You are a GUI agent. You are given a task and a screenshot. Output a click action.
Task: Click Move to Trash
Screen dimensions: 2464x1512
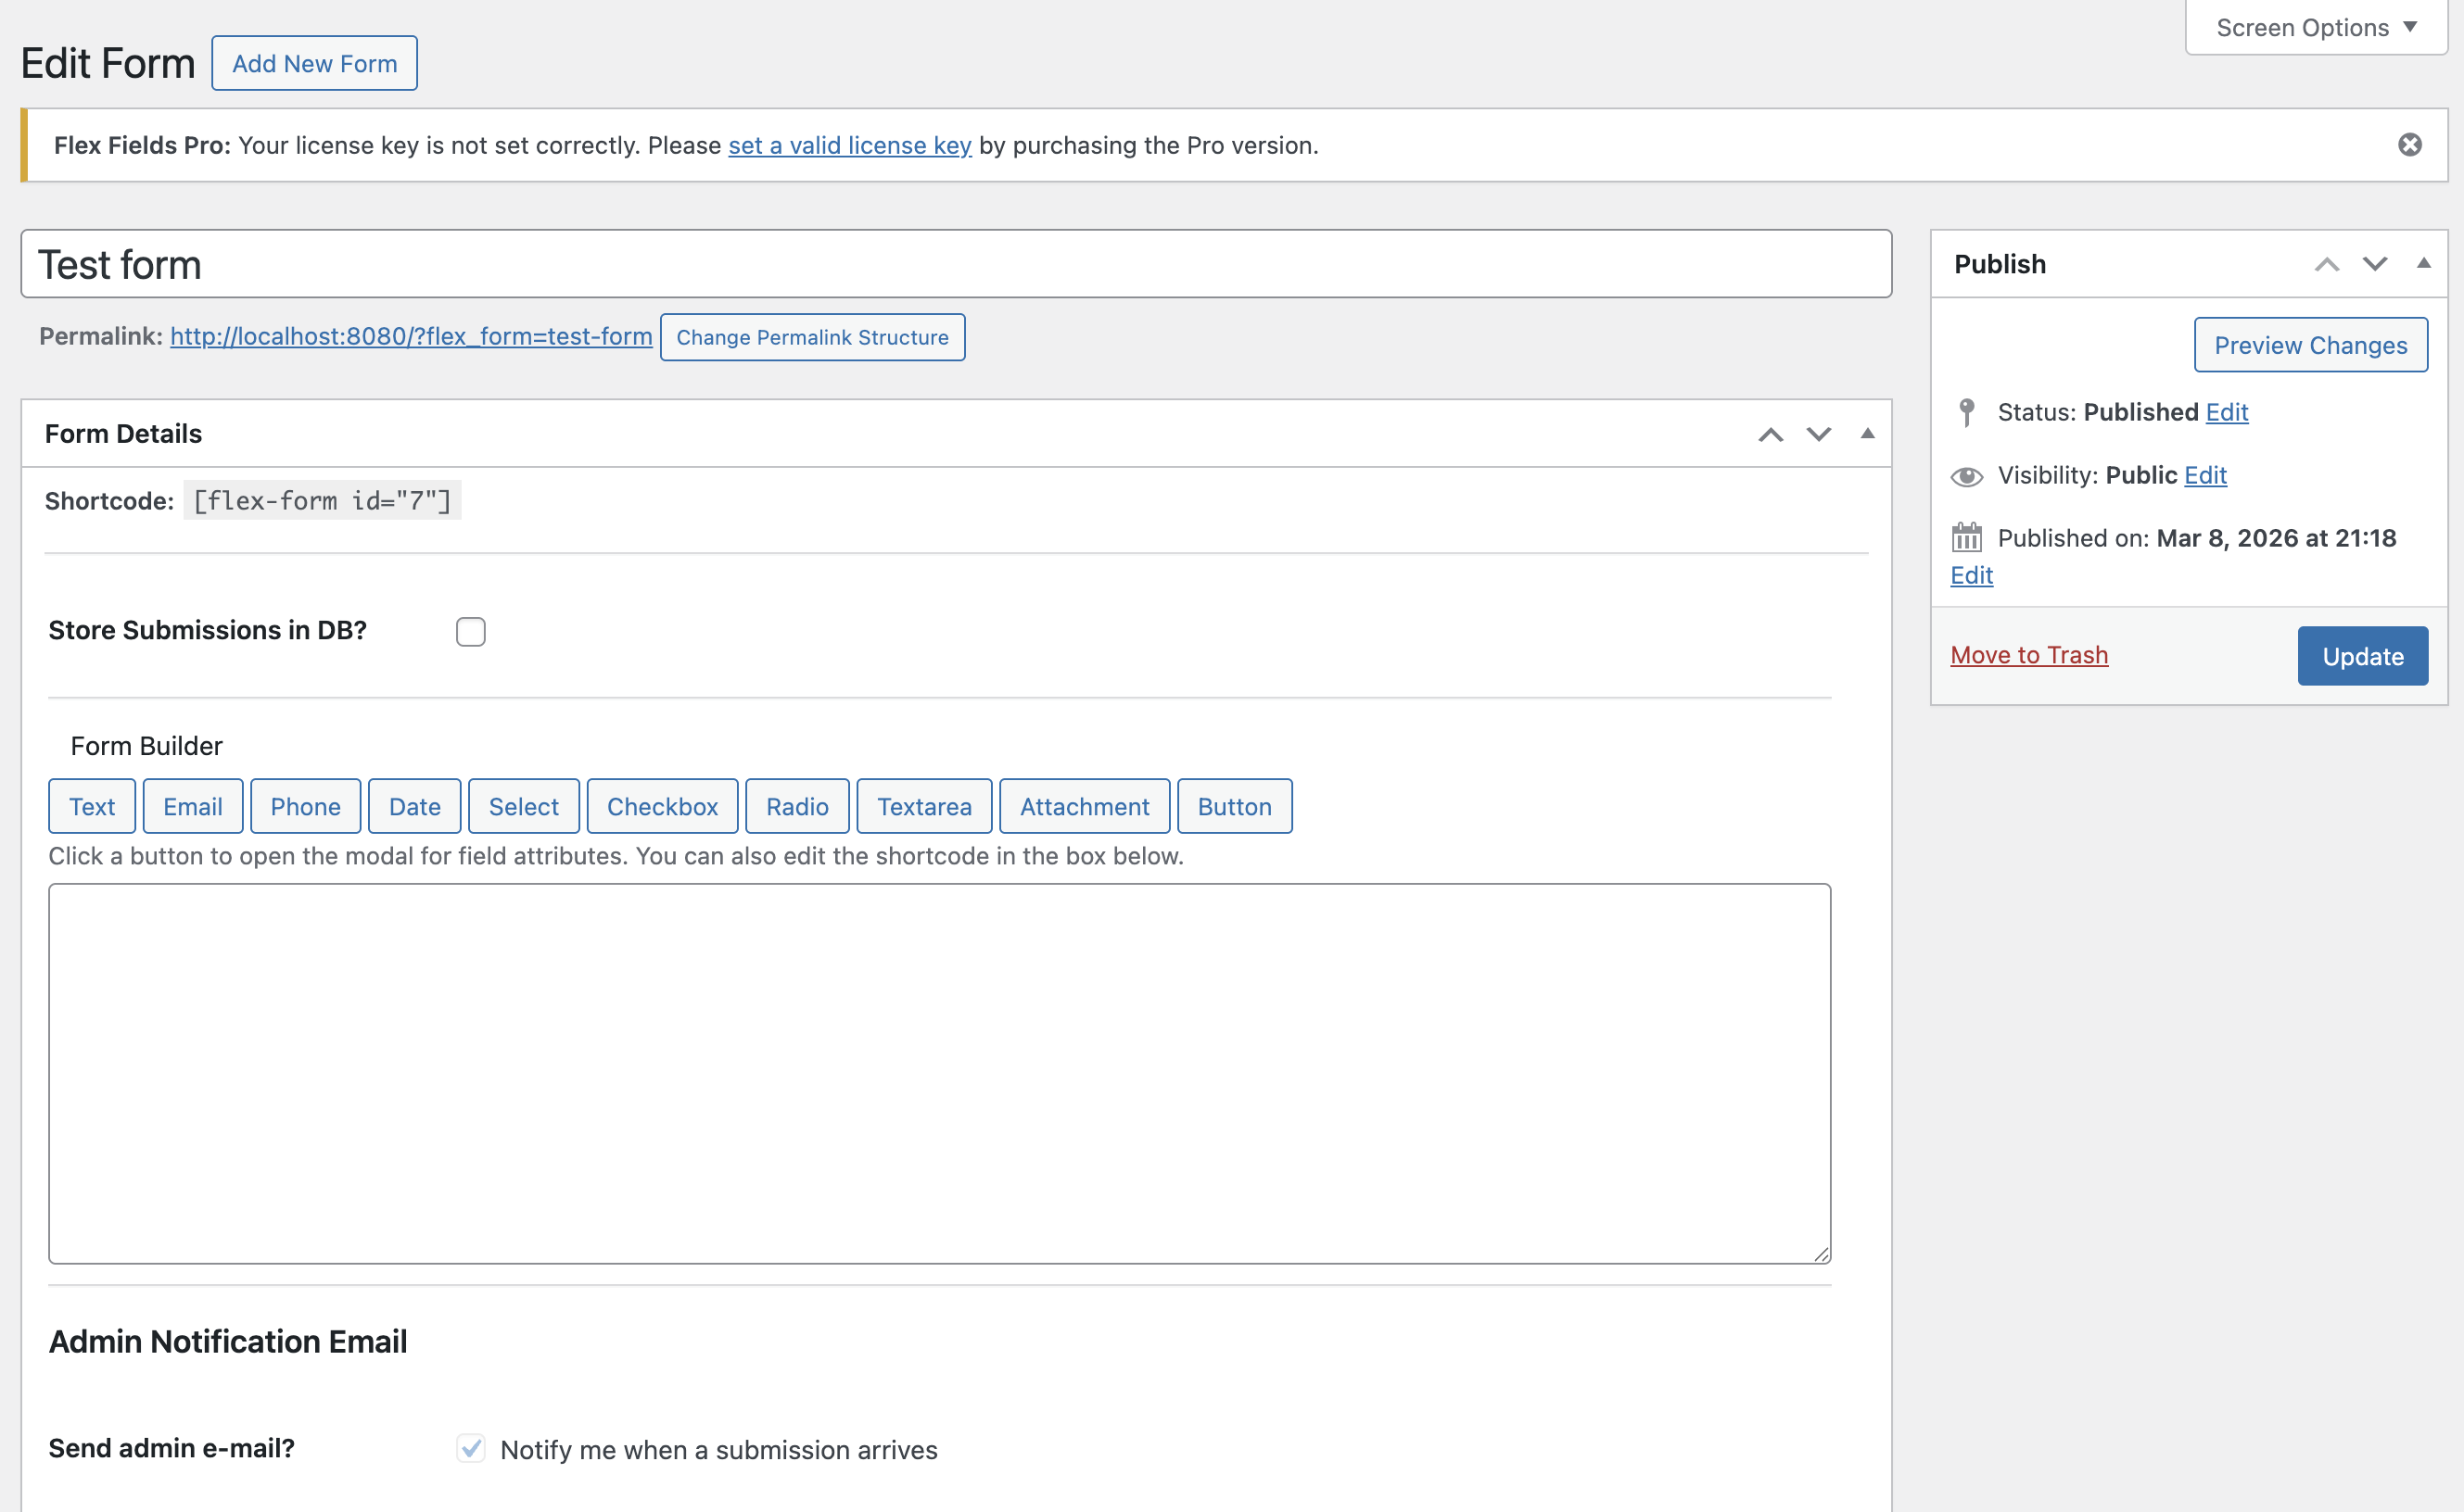2029,655
